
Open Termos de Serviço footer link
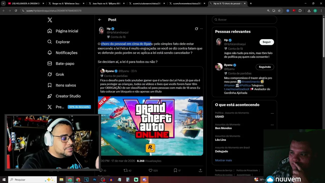223,171
